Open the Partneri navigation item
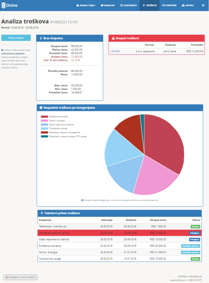 pyautogui.click(x=170, y=6)
